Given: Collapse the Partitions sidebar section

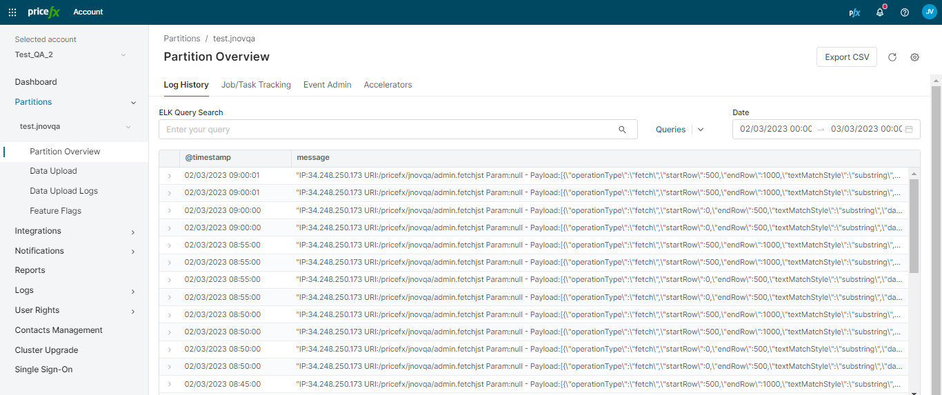Looking at the screenshot, I should (x=133, y=103).
